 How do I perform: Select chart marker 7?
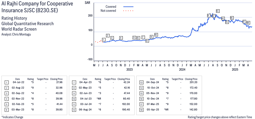[143, 37]
